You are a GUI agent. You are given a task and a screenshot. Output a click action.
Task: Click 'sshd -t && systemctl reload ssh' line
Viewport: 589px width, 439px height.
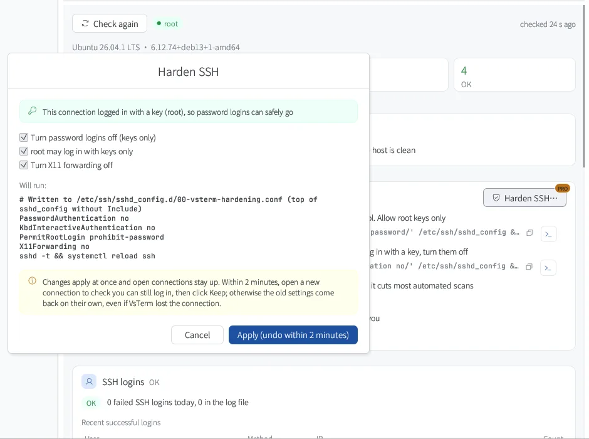[87, 256]
